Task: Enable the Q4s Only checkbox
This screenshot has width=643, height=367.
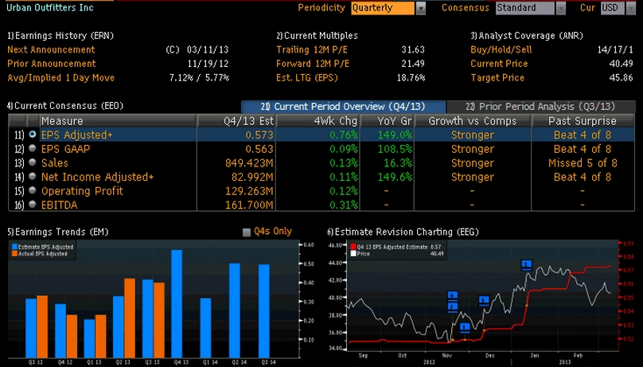Action: click(x=247, y=232)
